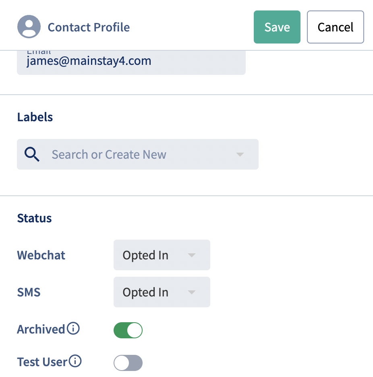Click the magnifier icon in Labels search
The image size is (373, 377).
(32, 154)
